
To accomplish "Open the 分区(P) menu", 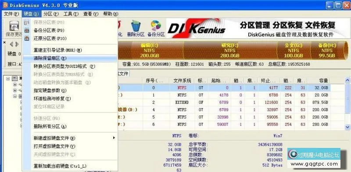I will (51, 14).
